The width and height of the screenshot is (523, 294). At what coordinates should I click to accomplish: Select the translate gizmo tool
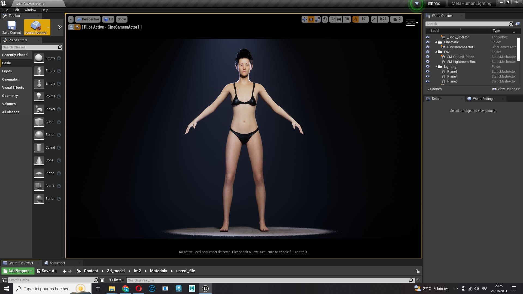pyautogui.click(x=304, y=19)
